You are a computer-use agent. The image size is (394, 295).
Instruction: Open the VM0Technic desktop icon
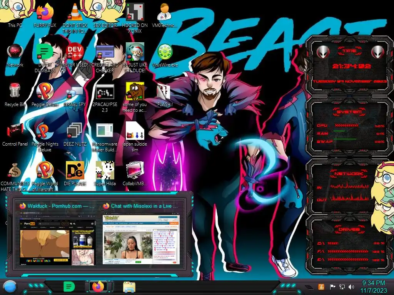coord(165,15)
